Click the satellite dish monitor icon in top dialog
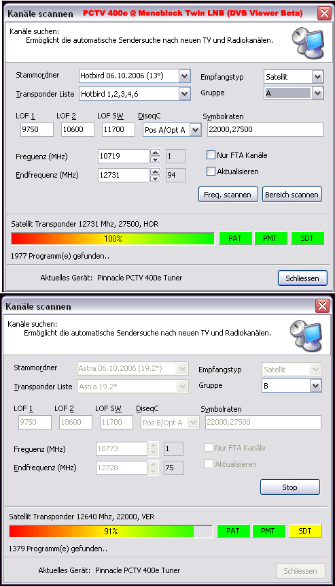This screenshot has height=586, width=335. pyautogui.click(x=306, y=43)
